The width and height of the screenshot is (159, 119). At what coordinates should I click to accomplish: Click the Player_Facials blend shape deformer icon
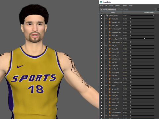pos(107,16)
